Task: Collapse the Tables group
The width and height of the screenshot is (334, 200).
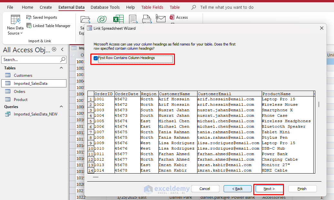Action: [61, 68]
